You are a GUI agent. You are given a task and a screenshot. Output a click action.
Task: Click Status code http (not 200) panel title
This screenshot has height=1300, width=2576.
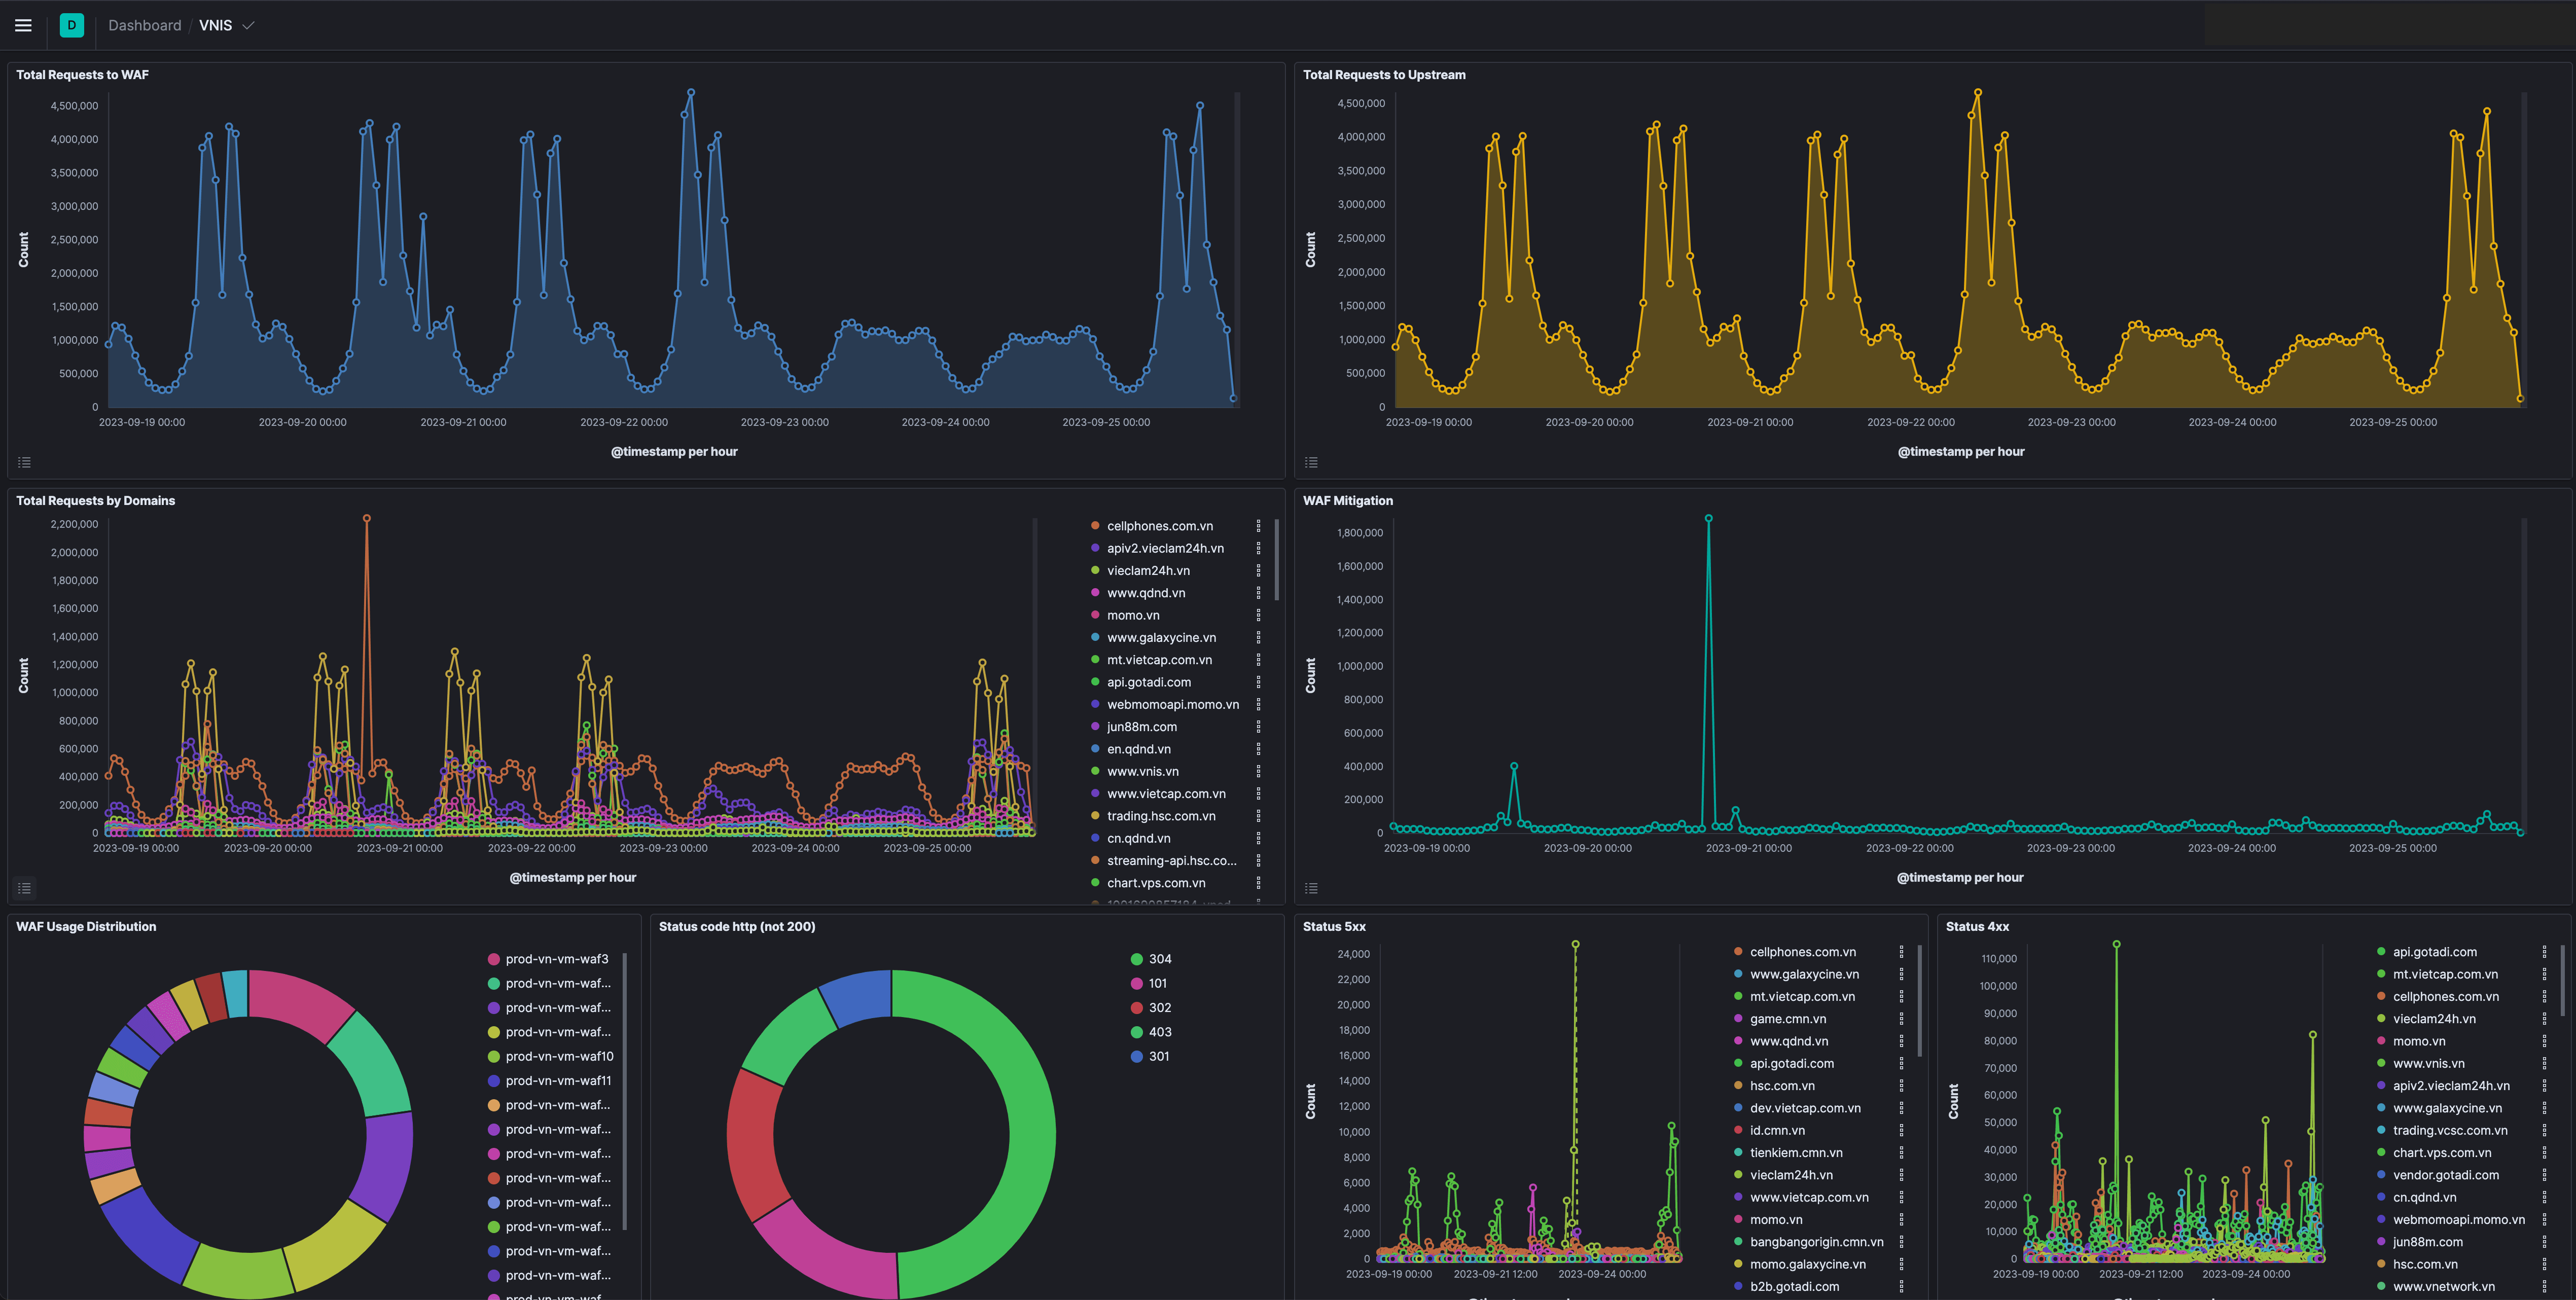pyautogui.click(x=737, y=927)
